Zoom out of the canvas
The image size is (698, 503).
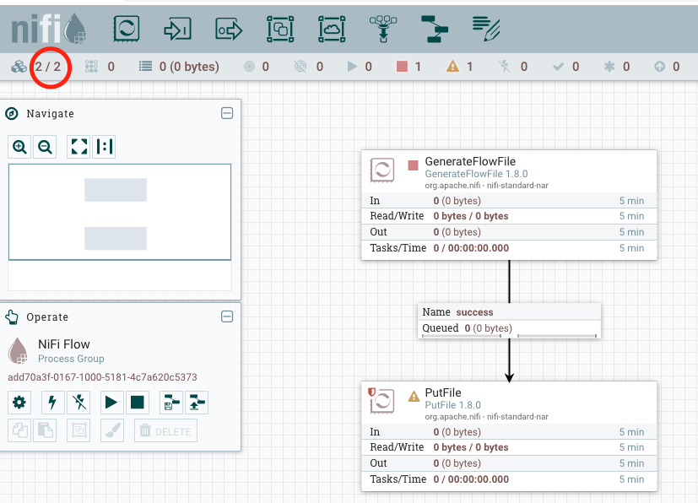(45, 147)
